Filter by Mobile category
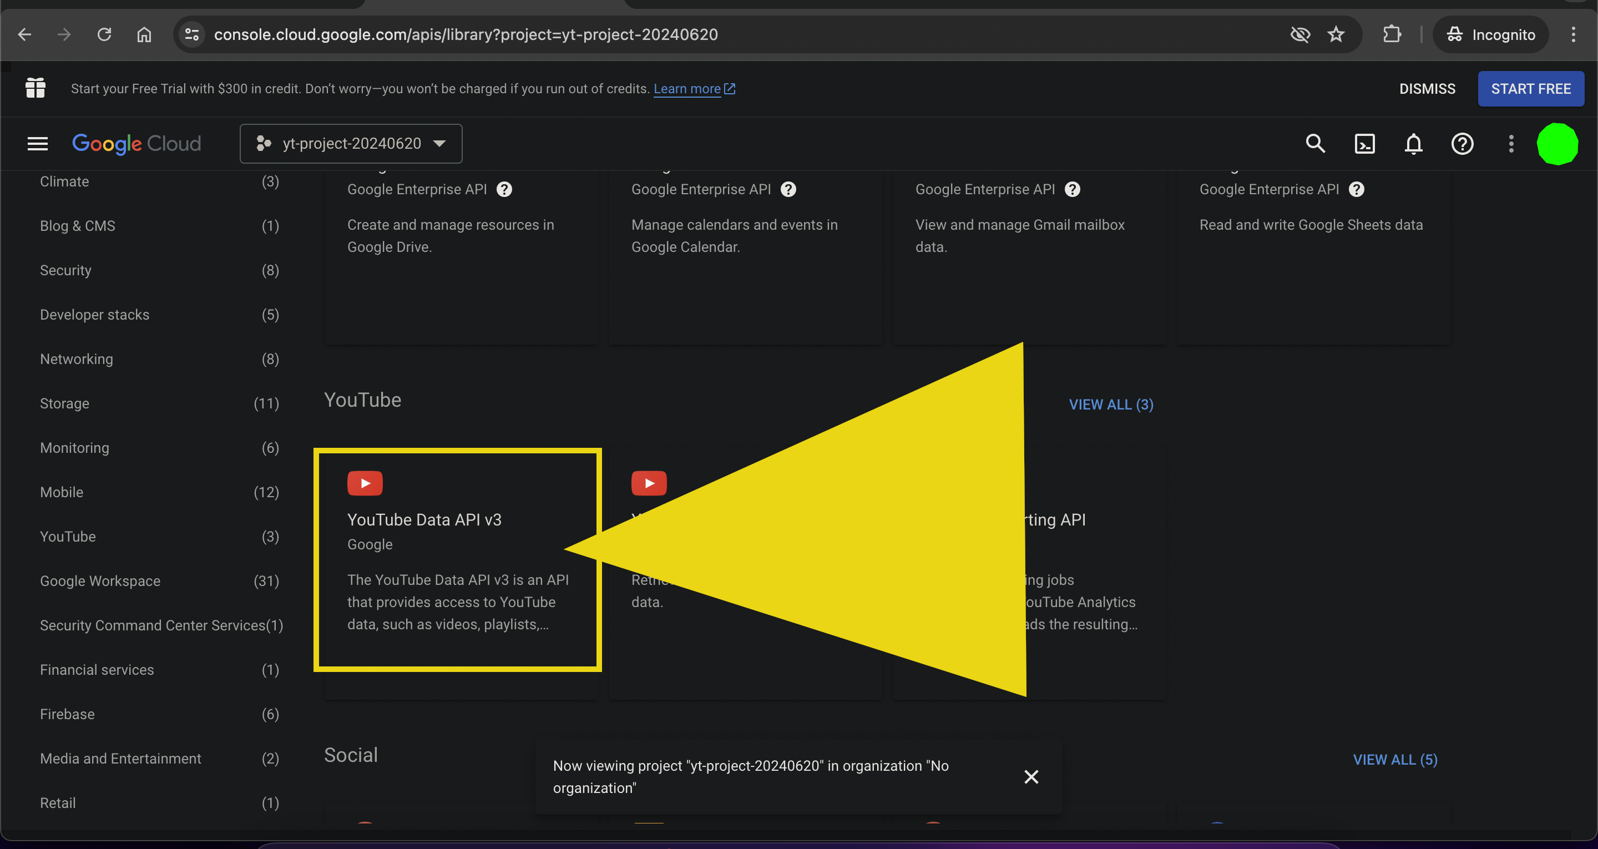This screenshot has width=1598, height=849. [159, 492]
